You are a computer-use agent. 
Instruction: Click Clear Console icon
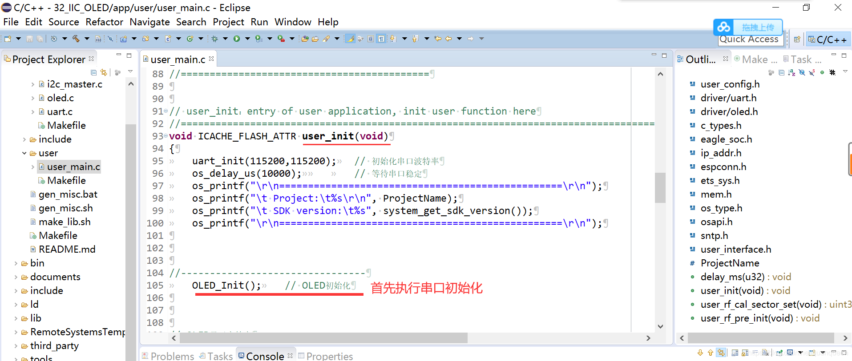tap(765, 353)
